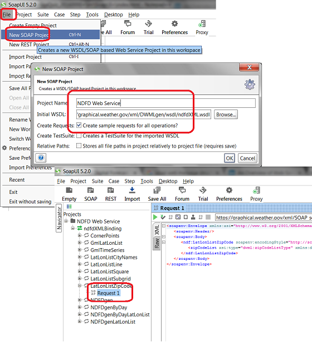This screenshot has height=342, width=312.
Task: Click the gray cancel request square
Action: click(208, 217)
